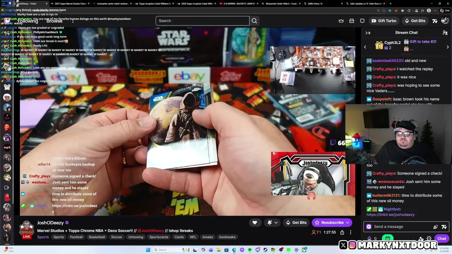
Task: Open Microsoft Edge from the taskbar
Action: (234, 250)
